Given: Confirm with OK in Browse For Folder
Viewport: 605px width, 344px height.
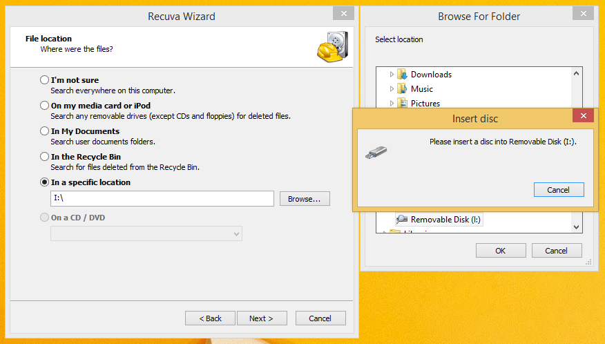Looking at the screenshot, I should 501,251.
